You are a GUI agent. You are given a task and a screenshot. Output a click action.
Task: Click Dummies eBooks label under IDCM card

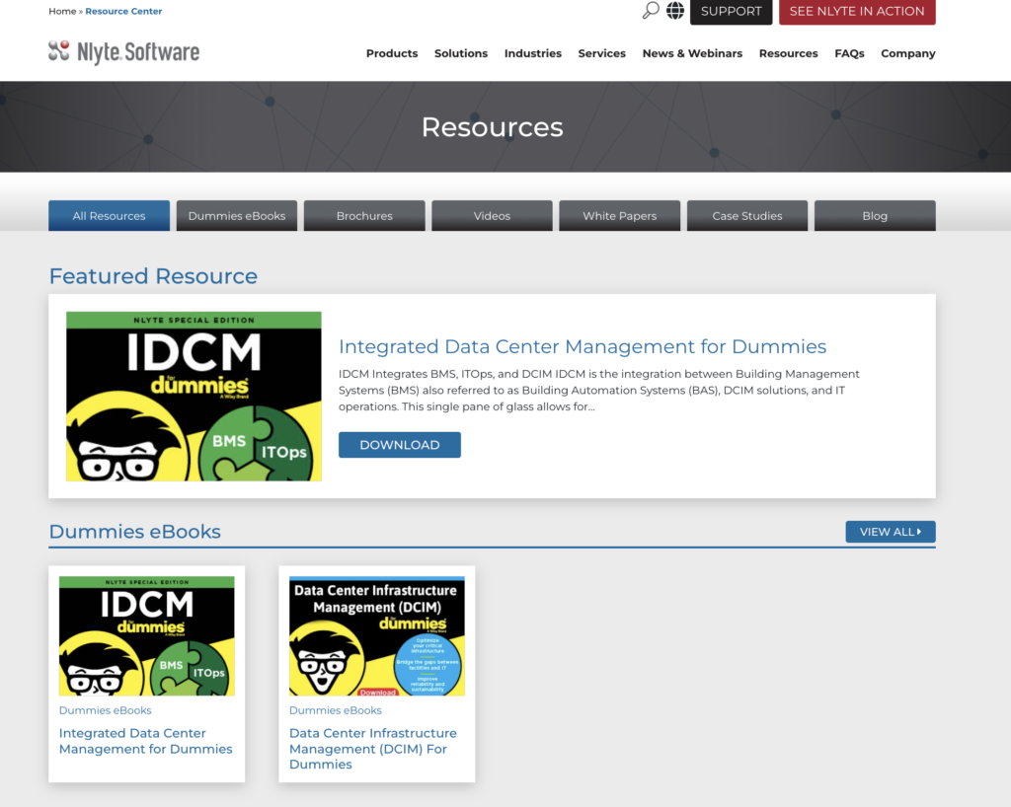click(x=105, y=710)
